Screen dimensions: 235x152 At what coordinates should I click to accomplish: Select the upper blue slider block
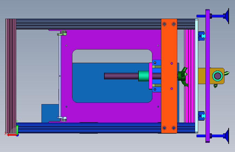click(x=201, y=36)
